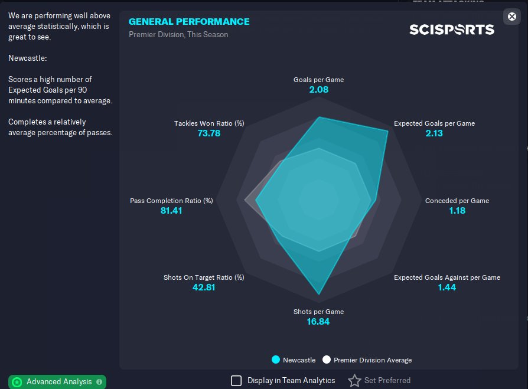
Task: Select the Goals per Game label
Action: coord(318,80)
